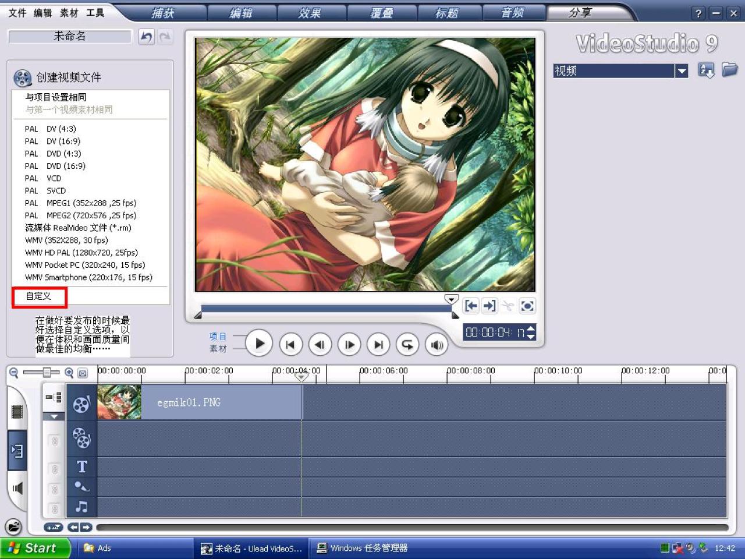Viewport: 745px width, 559px height.
Task: Toggle repeat playback button
Action: pos(407,345)
